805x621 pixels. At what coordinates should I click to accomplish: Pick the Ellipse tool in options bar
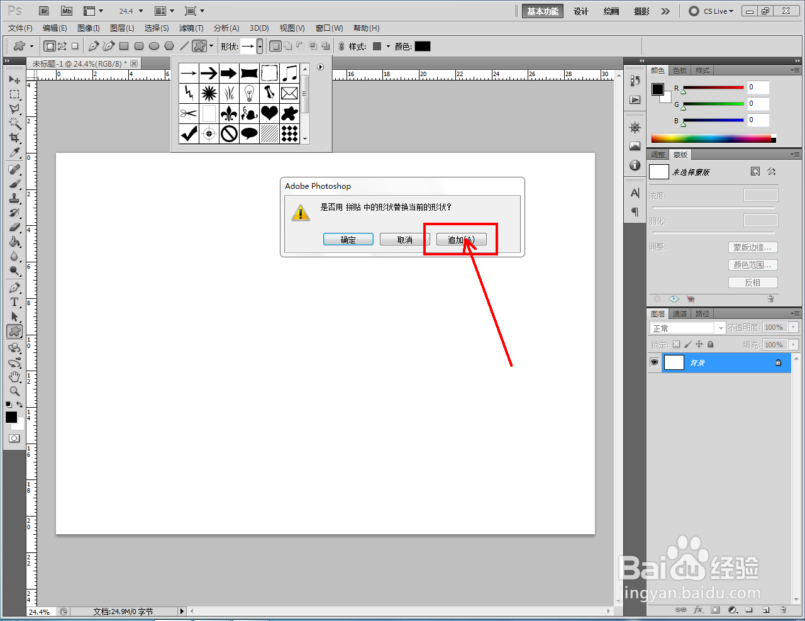click(154, 46)
